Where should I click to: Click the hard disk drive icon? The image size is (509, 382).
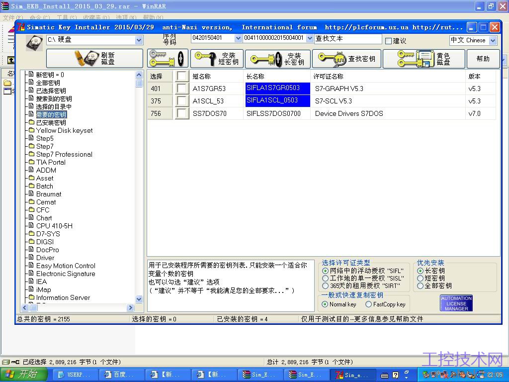point(34,43)
